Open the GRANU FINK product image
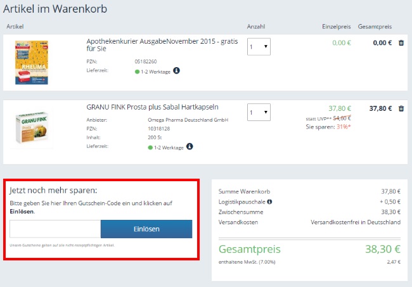 point(32,128)
